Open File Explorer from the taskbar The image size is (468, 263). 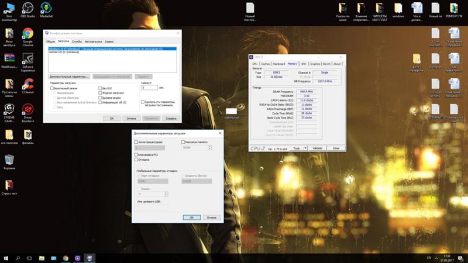[x=42, y=258]
